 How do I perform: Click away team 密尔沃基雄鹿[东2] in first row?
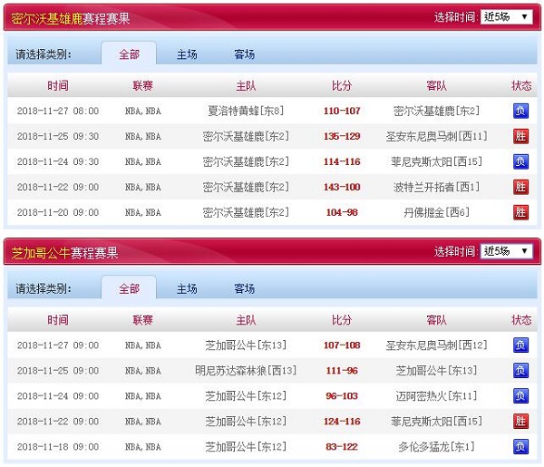coord(436,111)
